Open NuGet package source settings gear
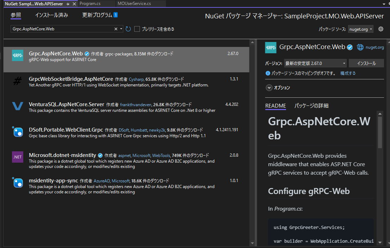Screen dimensions: 390x248 coord(381,29)
